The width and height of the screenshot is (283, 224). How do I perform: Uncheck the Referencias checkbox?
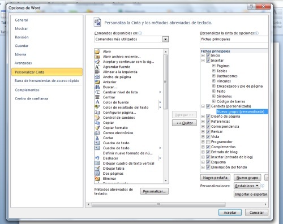coord(208,122)
